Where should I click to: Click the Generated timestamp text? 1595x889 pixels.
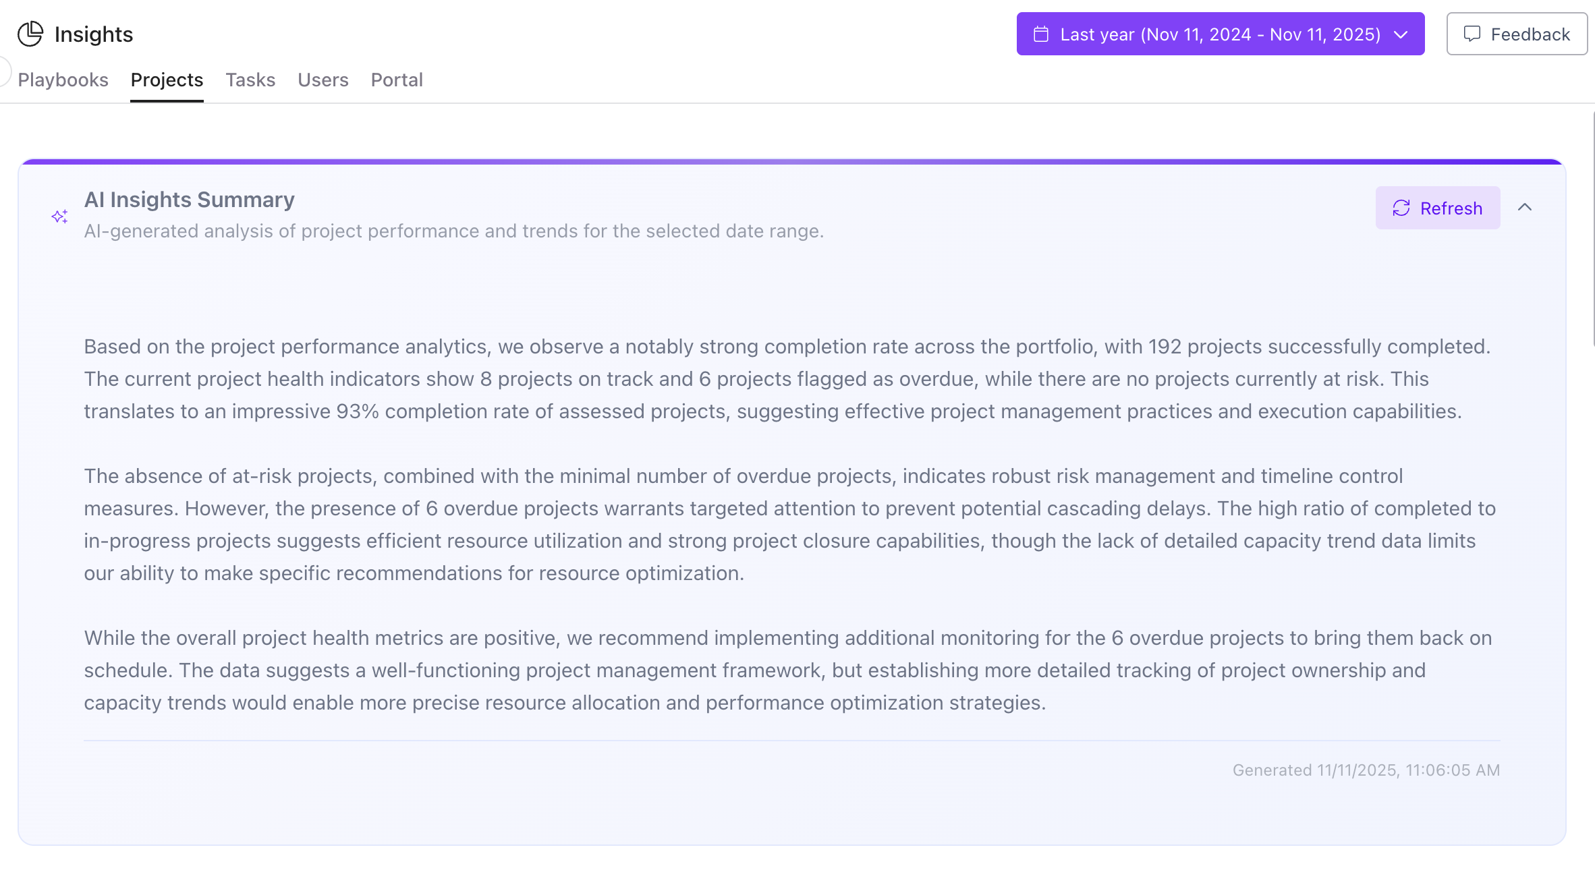(1366, 770)
